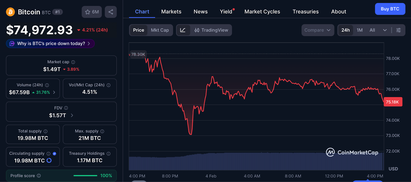Screen dimensions: 411x182
Task: Open the Yield tab
Action: click(x=226, y=12)
